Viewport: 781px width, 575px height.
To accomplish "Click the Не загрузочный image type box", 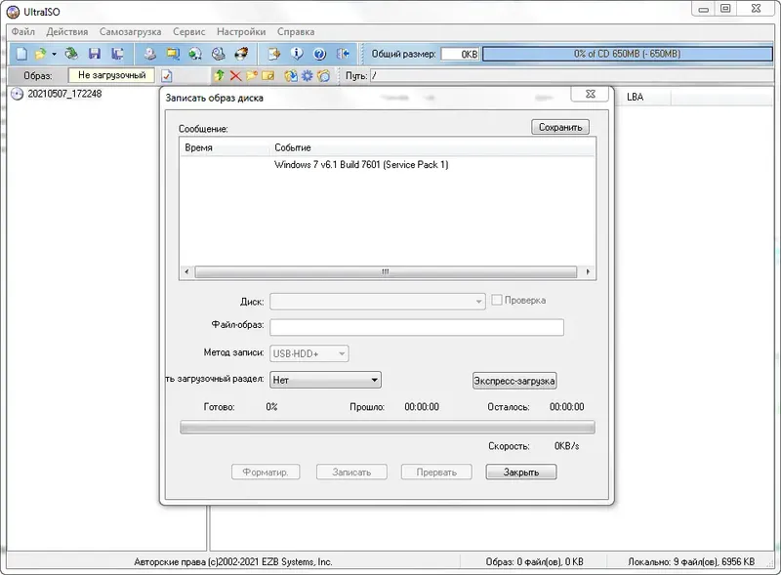I will click(x=111, y=75).
